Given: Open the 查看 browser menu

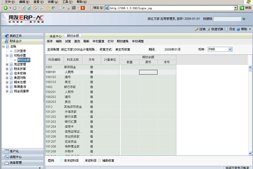Looking at the screenshot, I should pyautogui.click(x=38, y=2).
